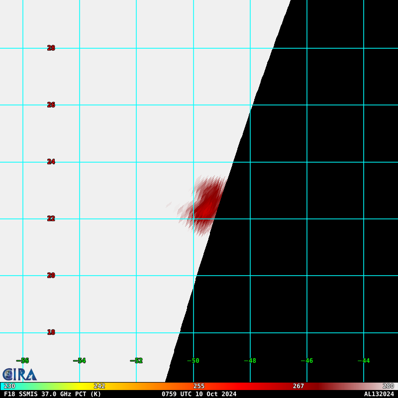Click the 280 value on the color scale

click(x=389, y=386)
